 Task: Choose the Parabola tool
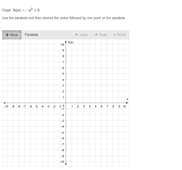point(31,35)
